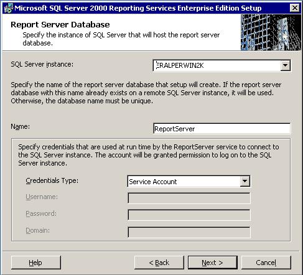The width and height of the screenshot is (303, 275).
Task: Cancel the setup wizard
Action: coord(266,263)
